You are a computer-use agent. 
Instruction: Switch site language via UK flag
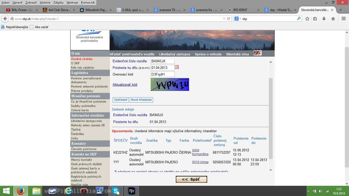pyautogui.click(x=257, y=53)
